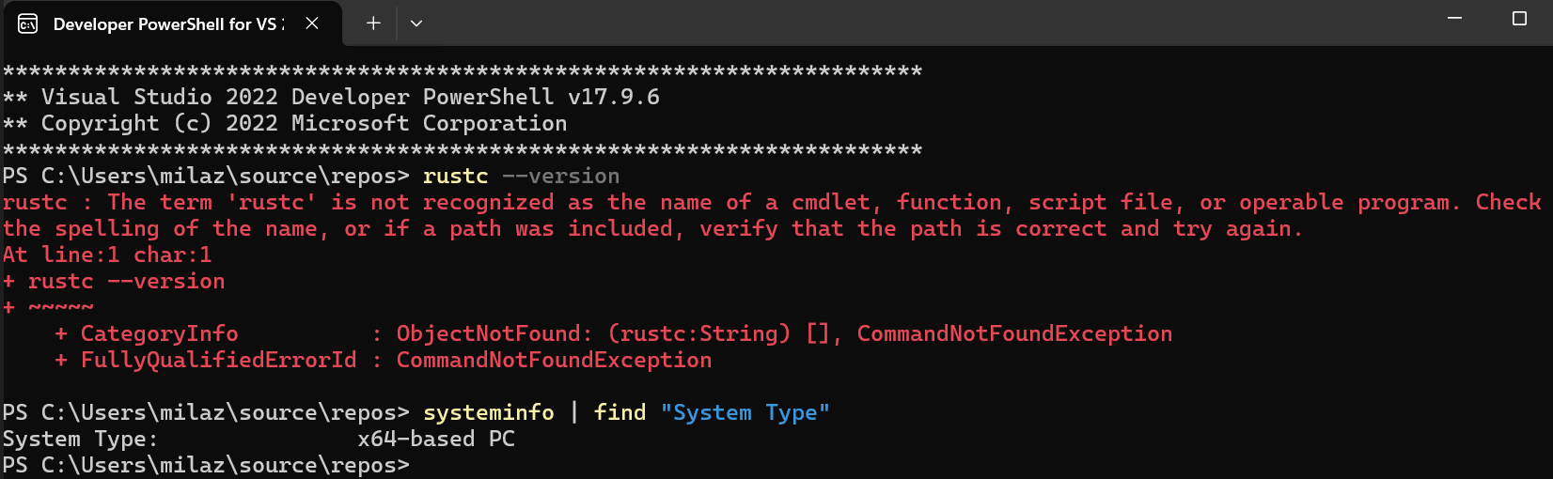
Task: Click the "At line:1 char:1" error line
Action: pyautogui.click(x=107, y=255)
